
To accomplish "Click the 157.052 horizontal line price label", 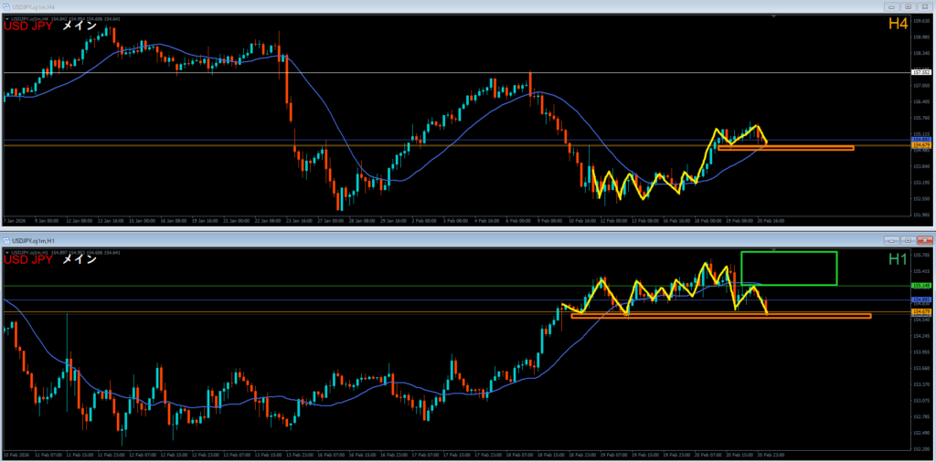I will [920, 72].
